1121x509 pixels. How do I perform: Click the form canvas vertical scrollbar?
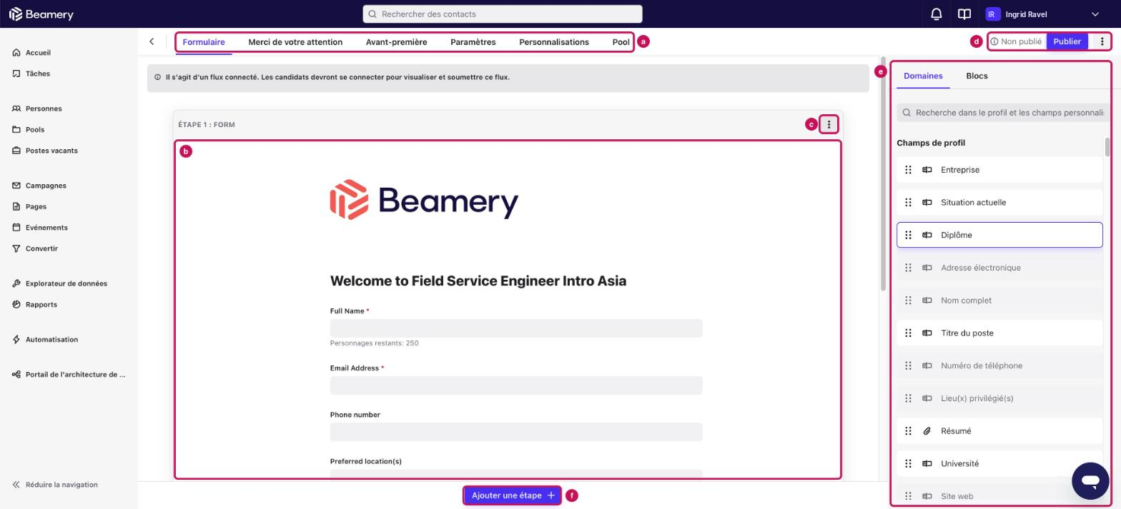pos(883,173)
